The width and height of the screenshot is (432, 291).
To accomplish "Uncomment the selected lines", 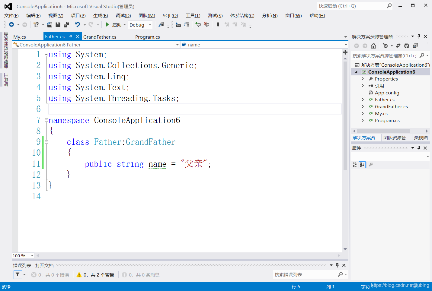I will pyautogui.click(x=206, y=25).
